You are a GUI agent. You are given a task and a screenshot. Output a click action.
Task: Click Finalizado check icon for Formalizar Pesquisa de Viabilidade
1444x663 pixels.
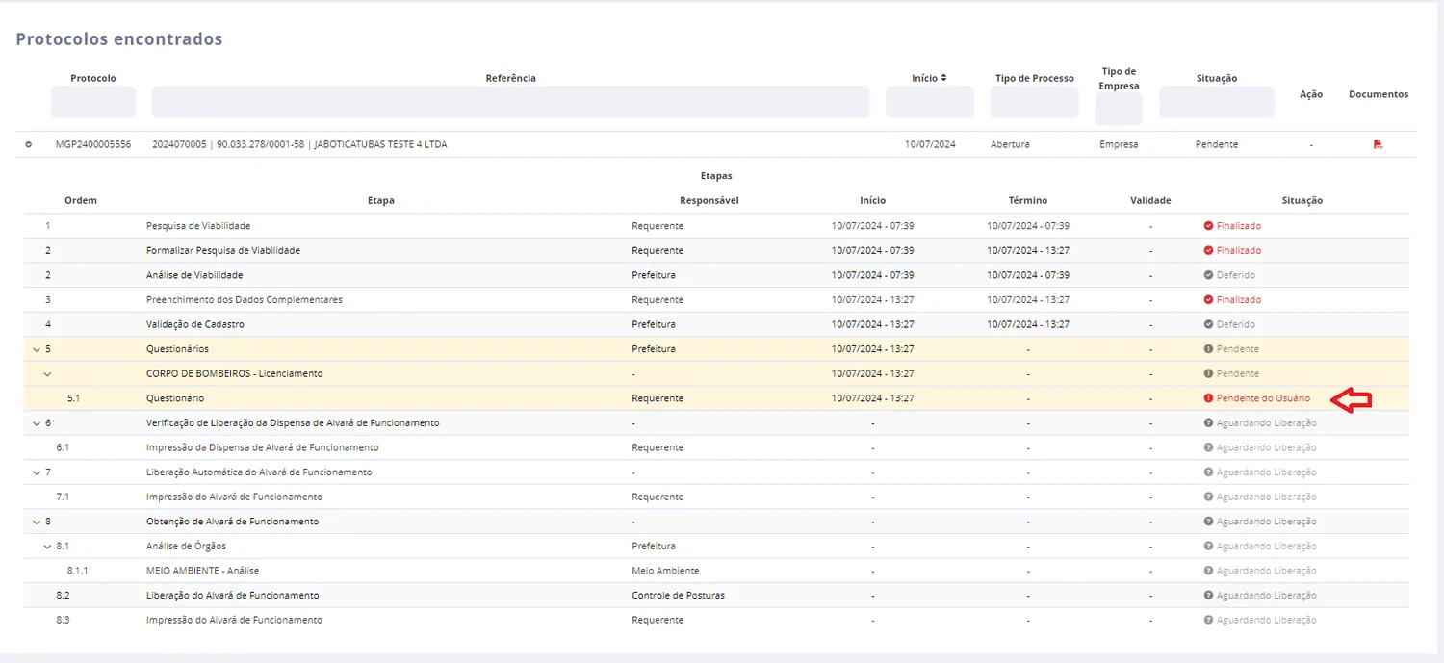(1208, 250)
